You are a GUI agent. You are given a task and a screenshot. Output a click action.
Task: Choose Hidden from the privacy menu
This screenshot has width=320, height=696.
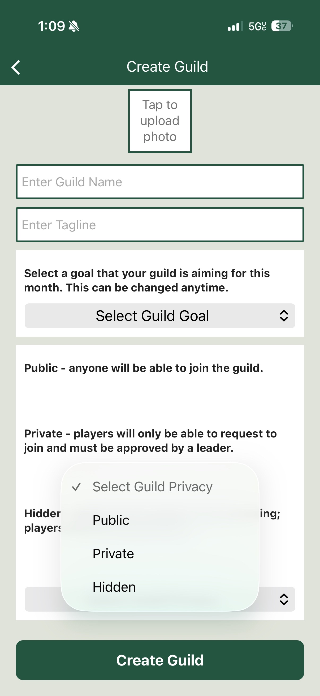(x=114, y=587)
